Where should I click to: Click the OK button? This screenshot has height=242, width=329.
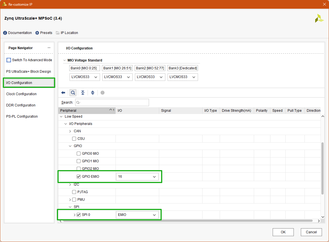(283, 232)
